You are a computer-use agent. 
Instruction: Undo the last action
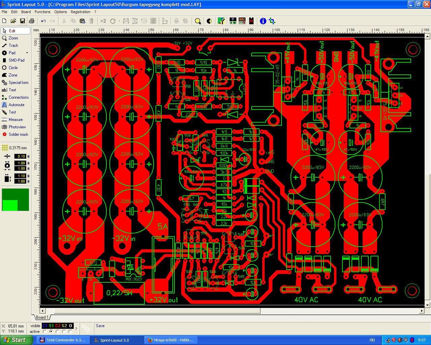pos(43,21)
